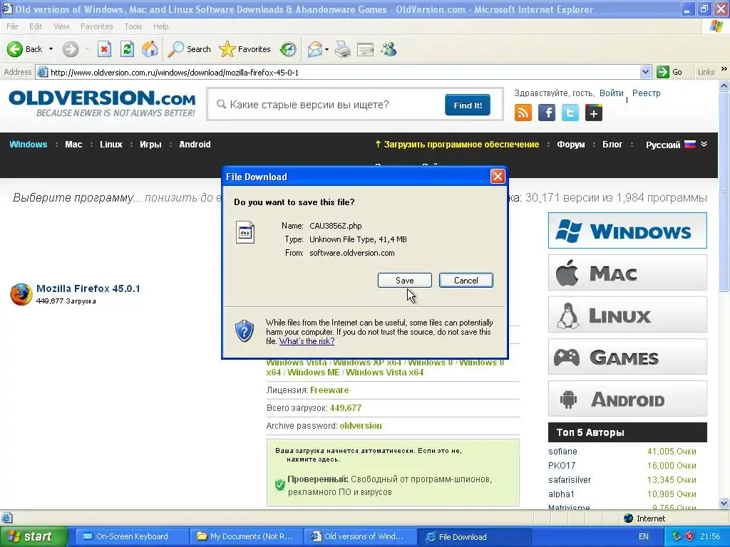Image resolution: width=730 pixels, height=547 pixels.
Task: Click the blue question shield icon
Action: 245,331
